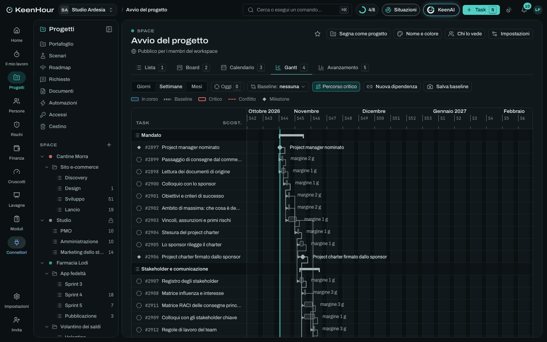Screen dimensions: 547x342
Task: Collapse the Progetti side panel
Action: (109, 29)
